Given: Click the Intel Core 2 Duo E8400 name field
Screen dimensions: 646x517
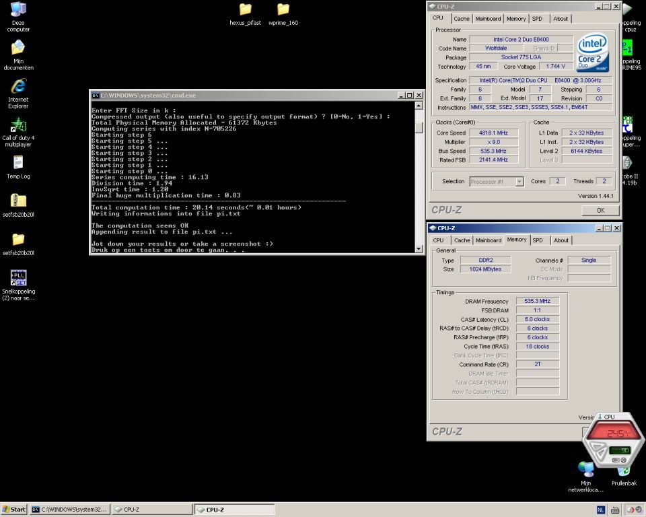Looking at the screenshot, I should pos(521,39).
